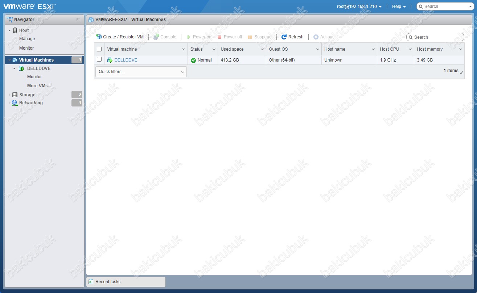
Task: Open the DELLDDVE virtual machine link
Action: pyautogui.click(x=126, y=60)
